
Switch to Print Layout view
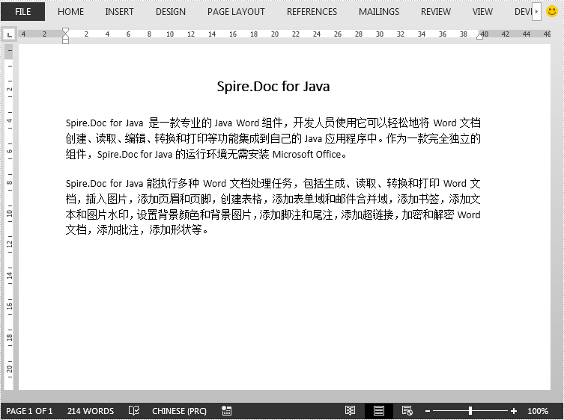coord(379,411)
